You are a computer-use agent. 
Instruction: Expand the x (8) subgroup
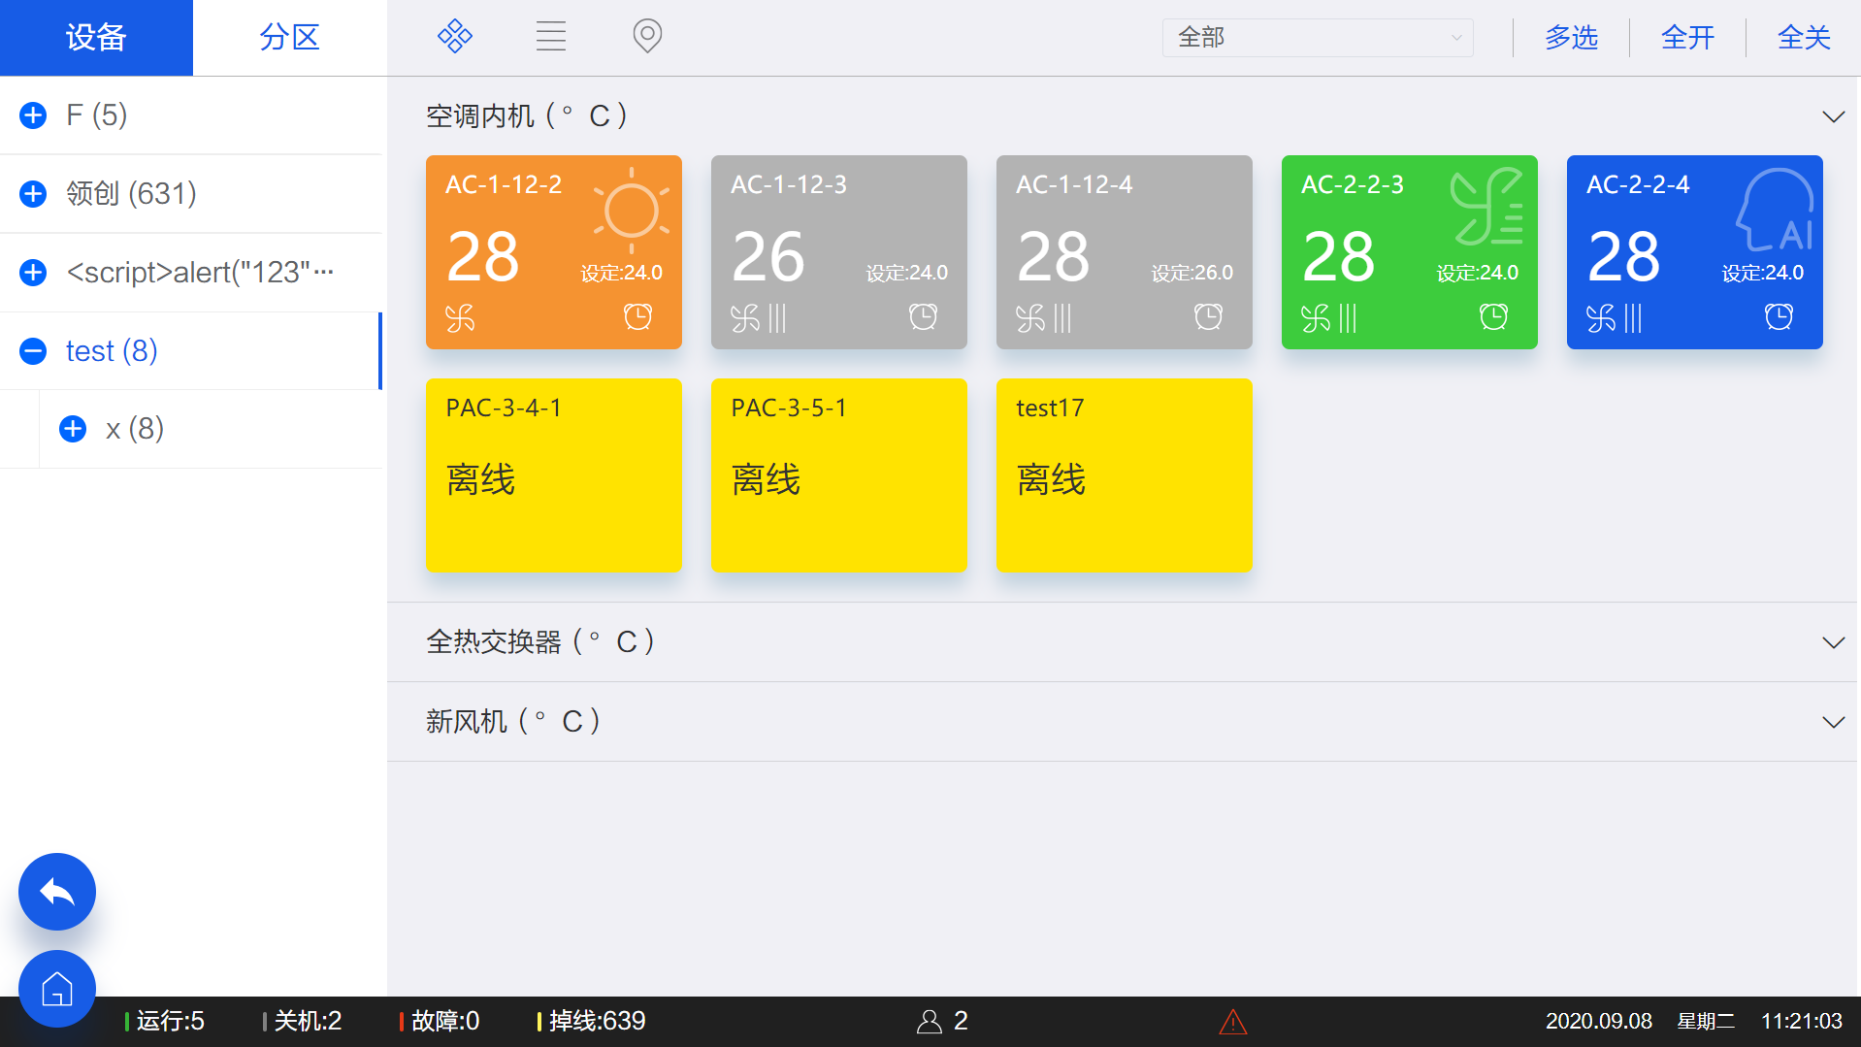pos(73,429)
